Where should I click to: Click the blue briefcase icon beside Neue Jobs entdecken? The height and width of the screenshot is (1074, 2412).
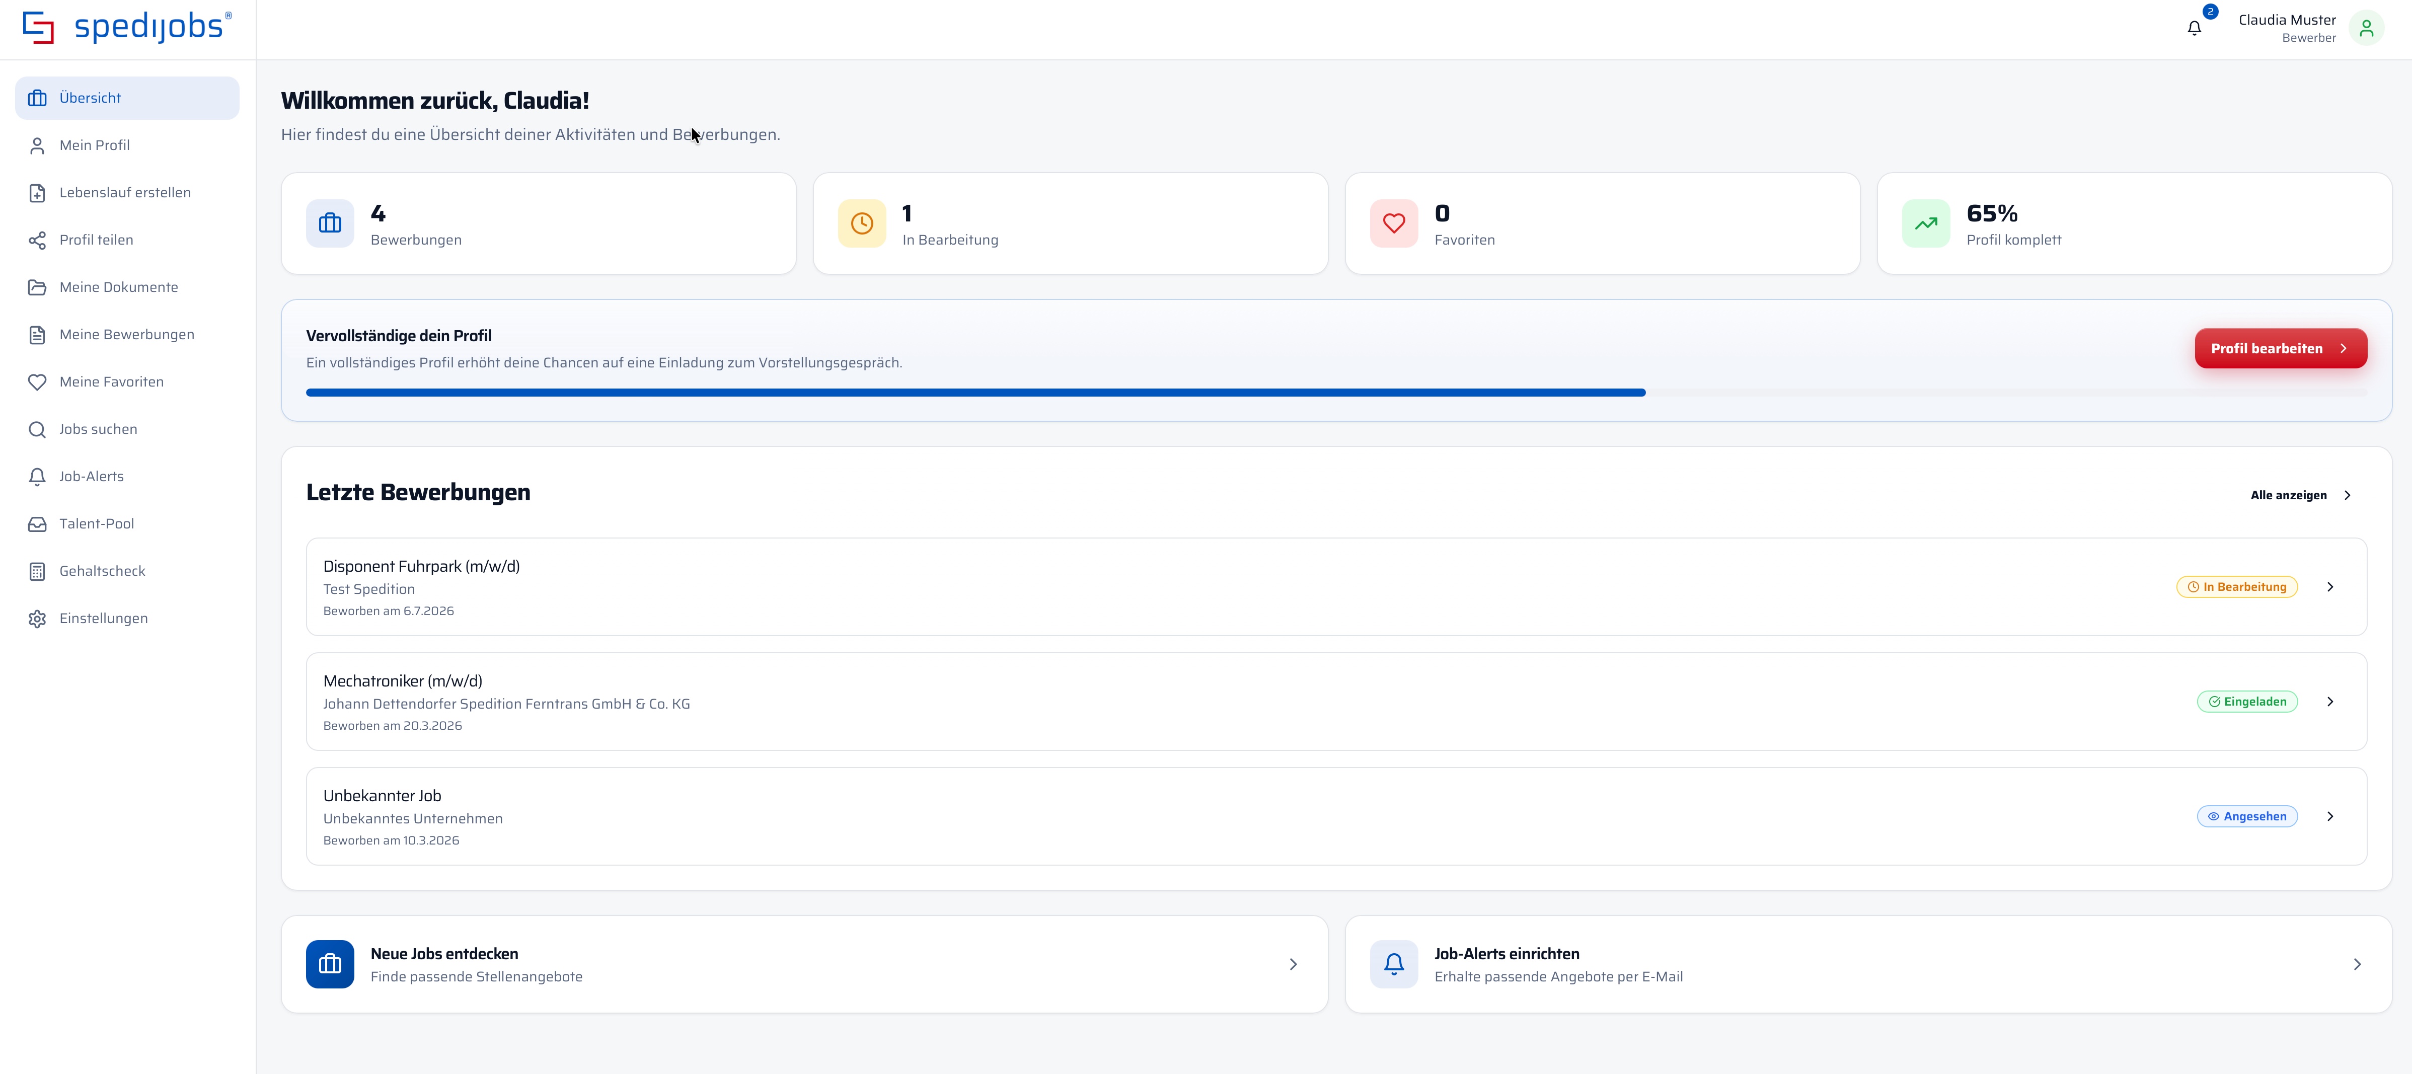click(x=330, y=963)
